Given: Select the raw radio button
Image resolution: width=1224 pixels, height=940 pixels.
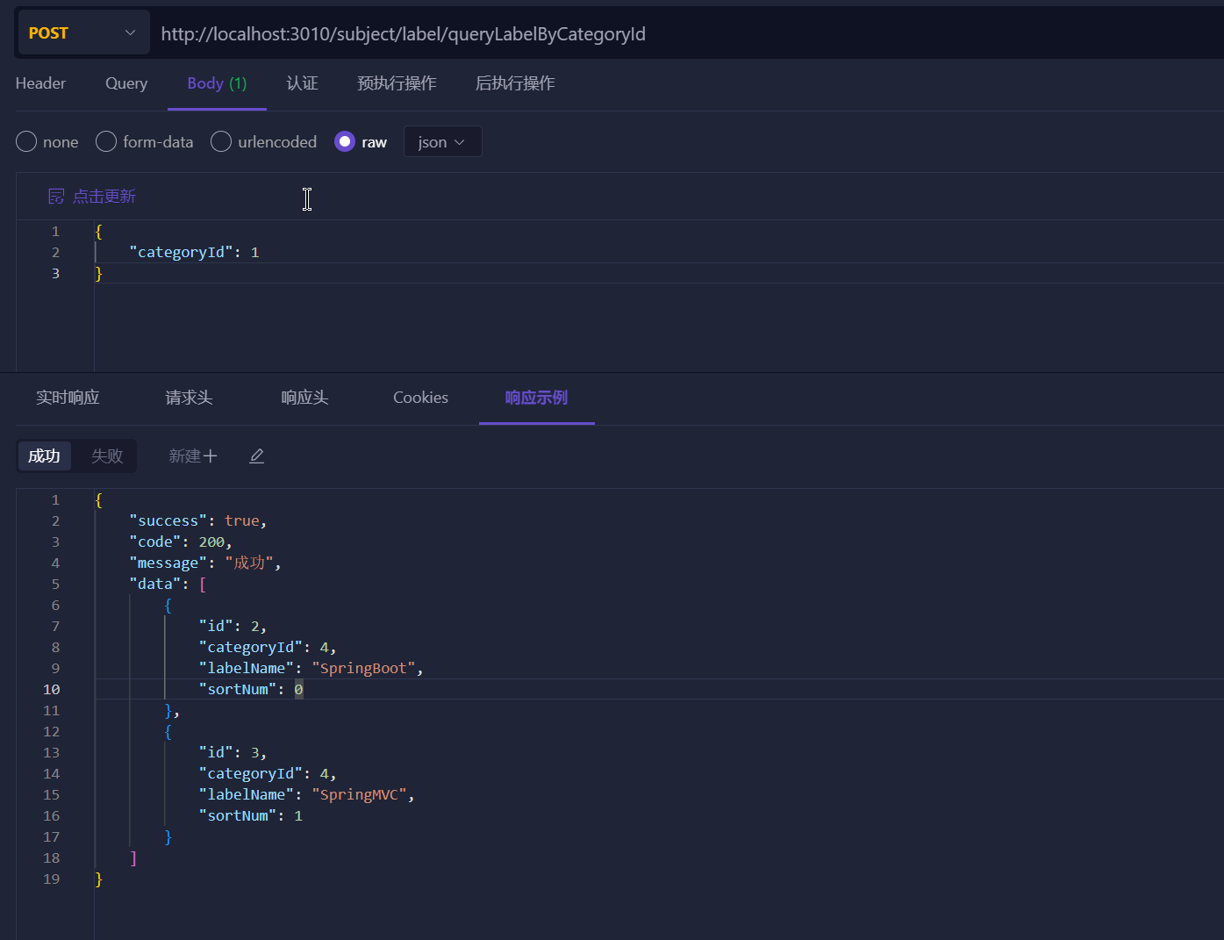Looking at the screenshot, I should (345, 141).
